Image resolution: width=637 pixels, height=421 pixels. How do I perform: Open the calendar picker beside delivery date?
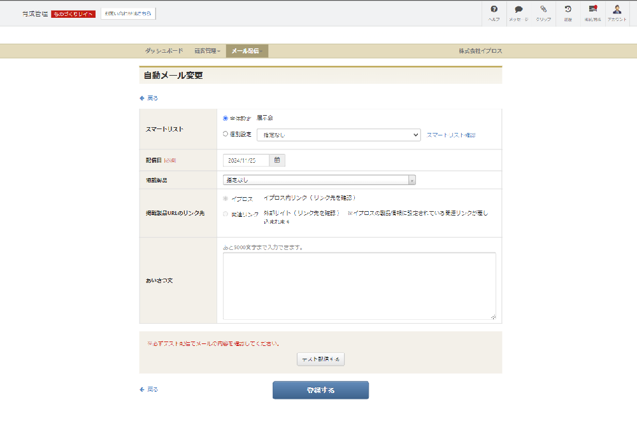click(277, 160)
